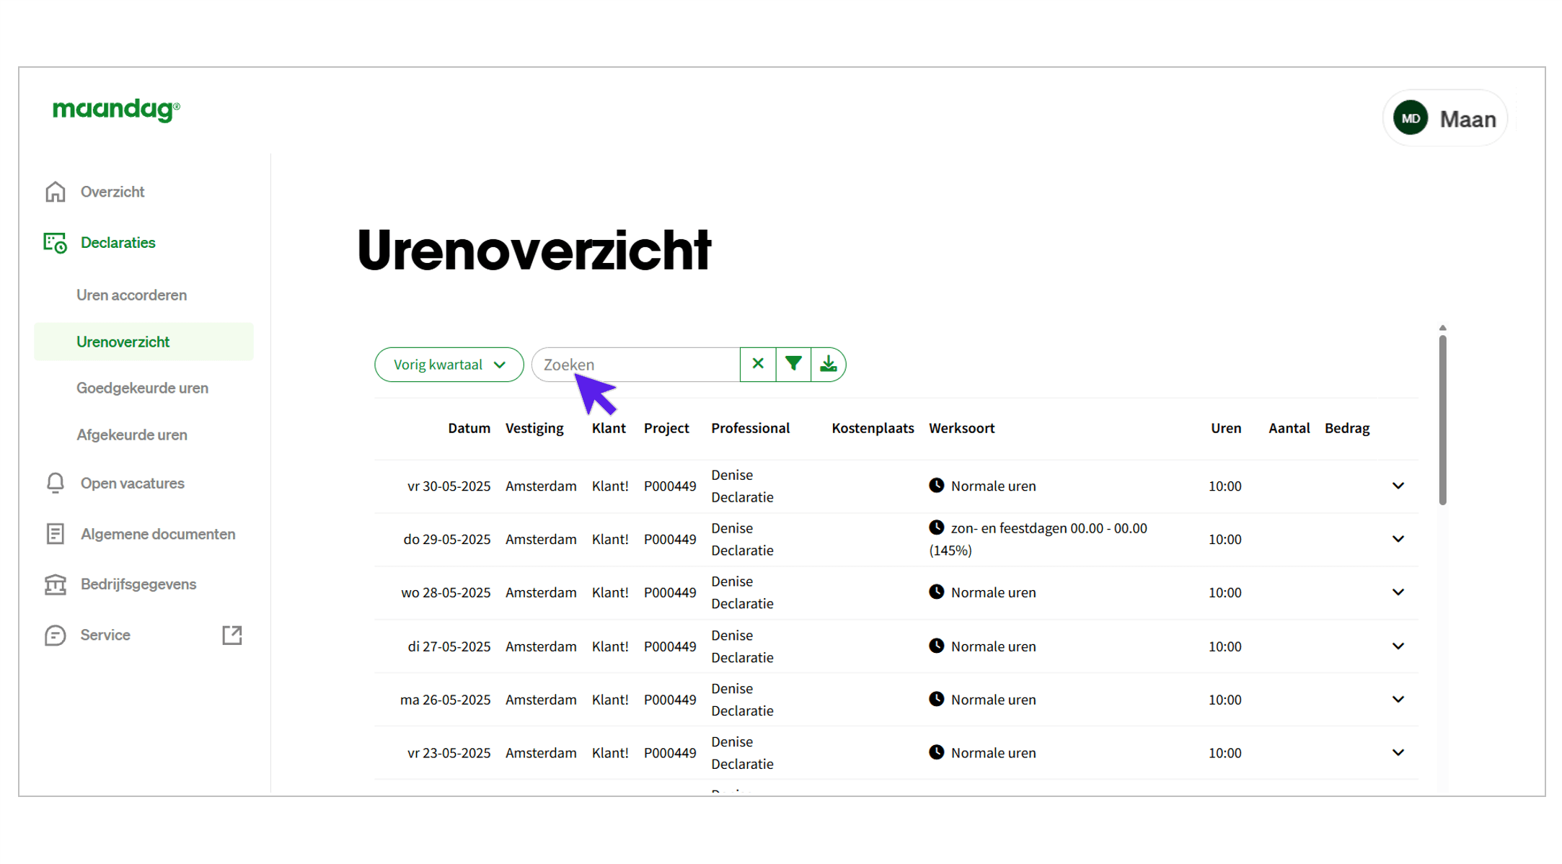Screen dimensions: 1562x864
Task: Clear the search with the X button
Action: (757, 364)
